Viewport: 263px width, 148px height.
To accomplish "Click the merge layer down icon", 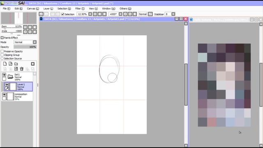I will pos(10,69).
